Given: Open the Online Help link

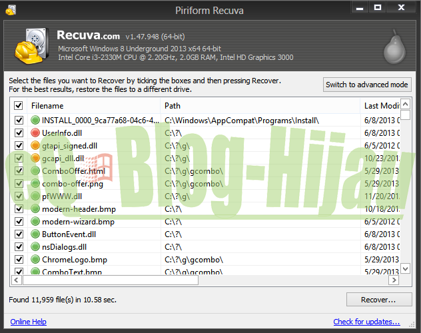Looking at the screenshot, I should [x=28, y=322].
